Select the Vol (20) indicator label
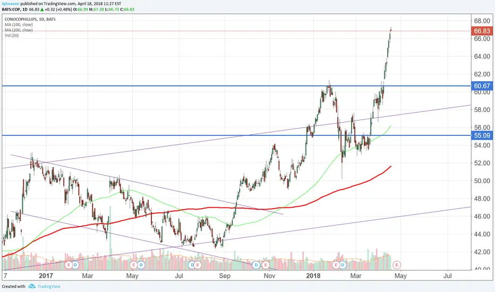This screenshot has height=292, width=495. click(12, 36)
